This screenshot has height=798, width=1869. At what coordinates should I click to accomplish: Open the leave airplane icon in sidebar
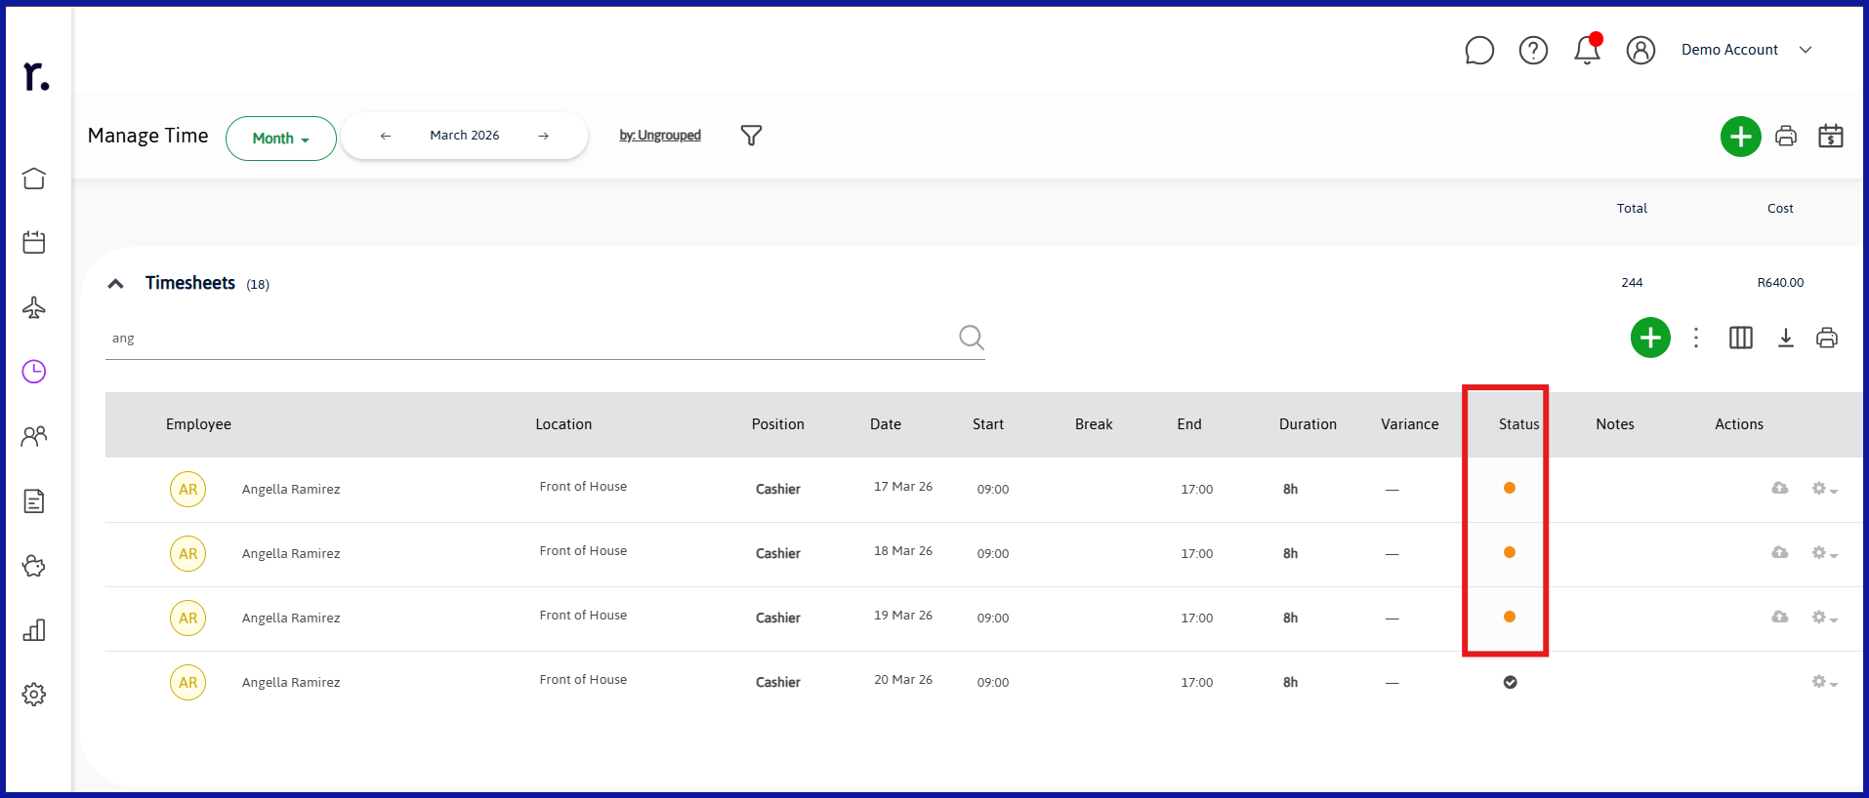click(x=34, y=307)
